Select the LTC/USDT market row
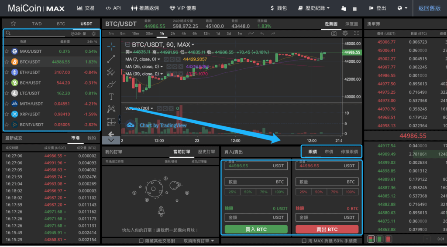The image size is (447, 247). 52,93
